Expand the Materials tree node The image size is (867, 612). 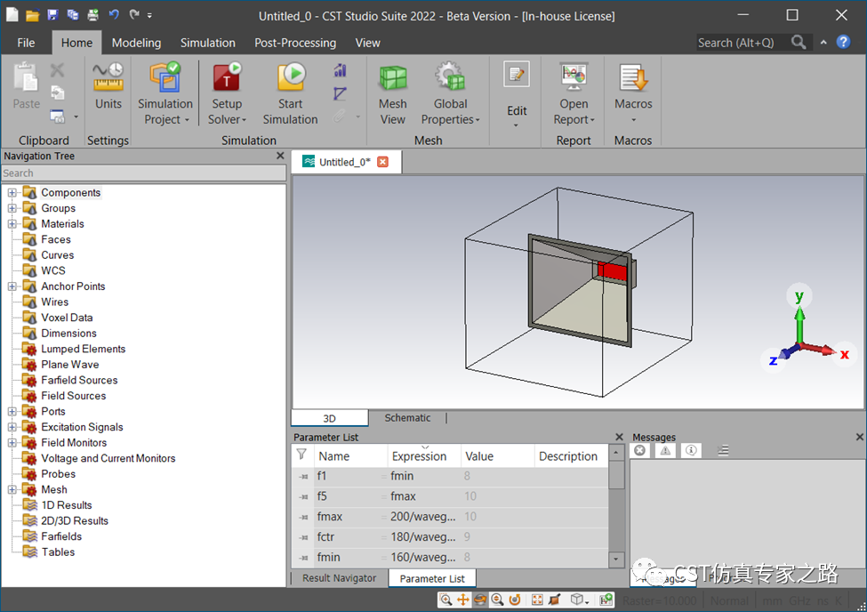(x=12, y=223)
